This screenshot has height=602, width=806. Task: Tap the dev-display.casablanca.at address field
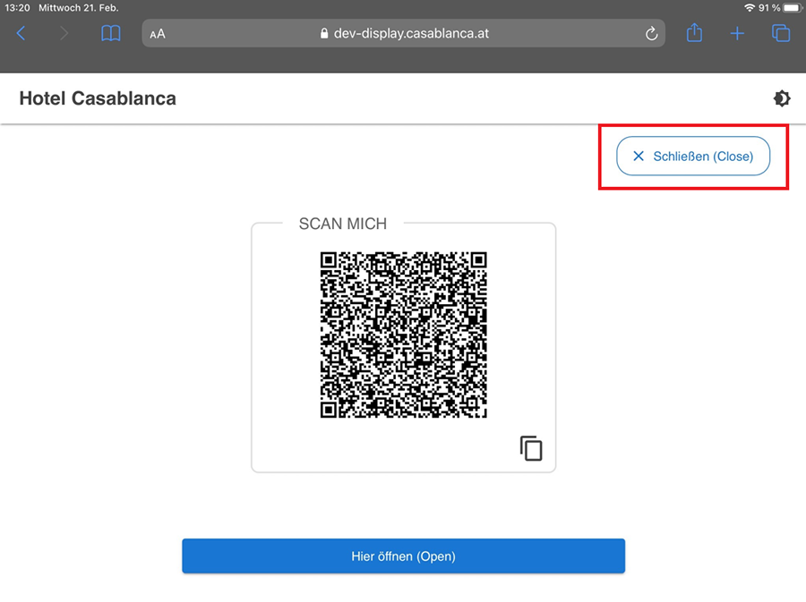click(x=410, y=34)
